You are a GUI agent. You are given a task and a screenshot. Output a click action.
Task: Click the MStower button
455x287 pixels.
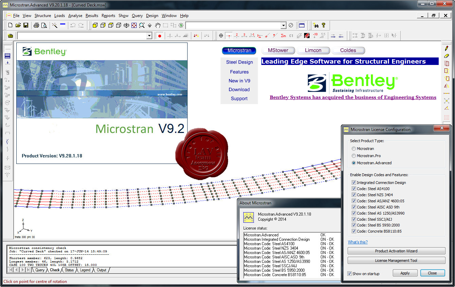click(x=278, y=50)
